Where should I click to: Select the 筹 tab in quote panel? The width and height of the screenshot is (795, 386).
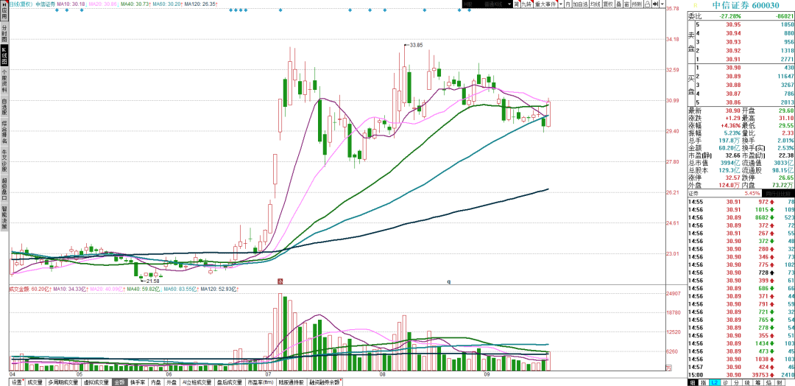(760, 382)
